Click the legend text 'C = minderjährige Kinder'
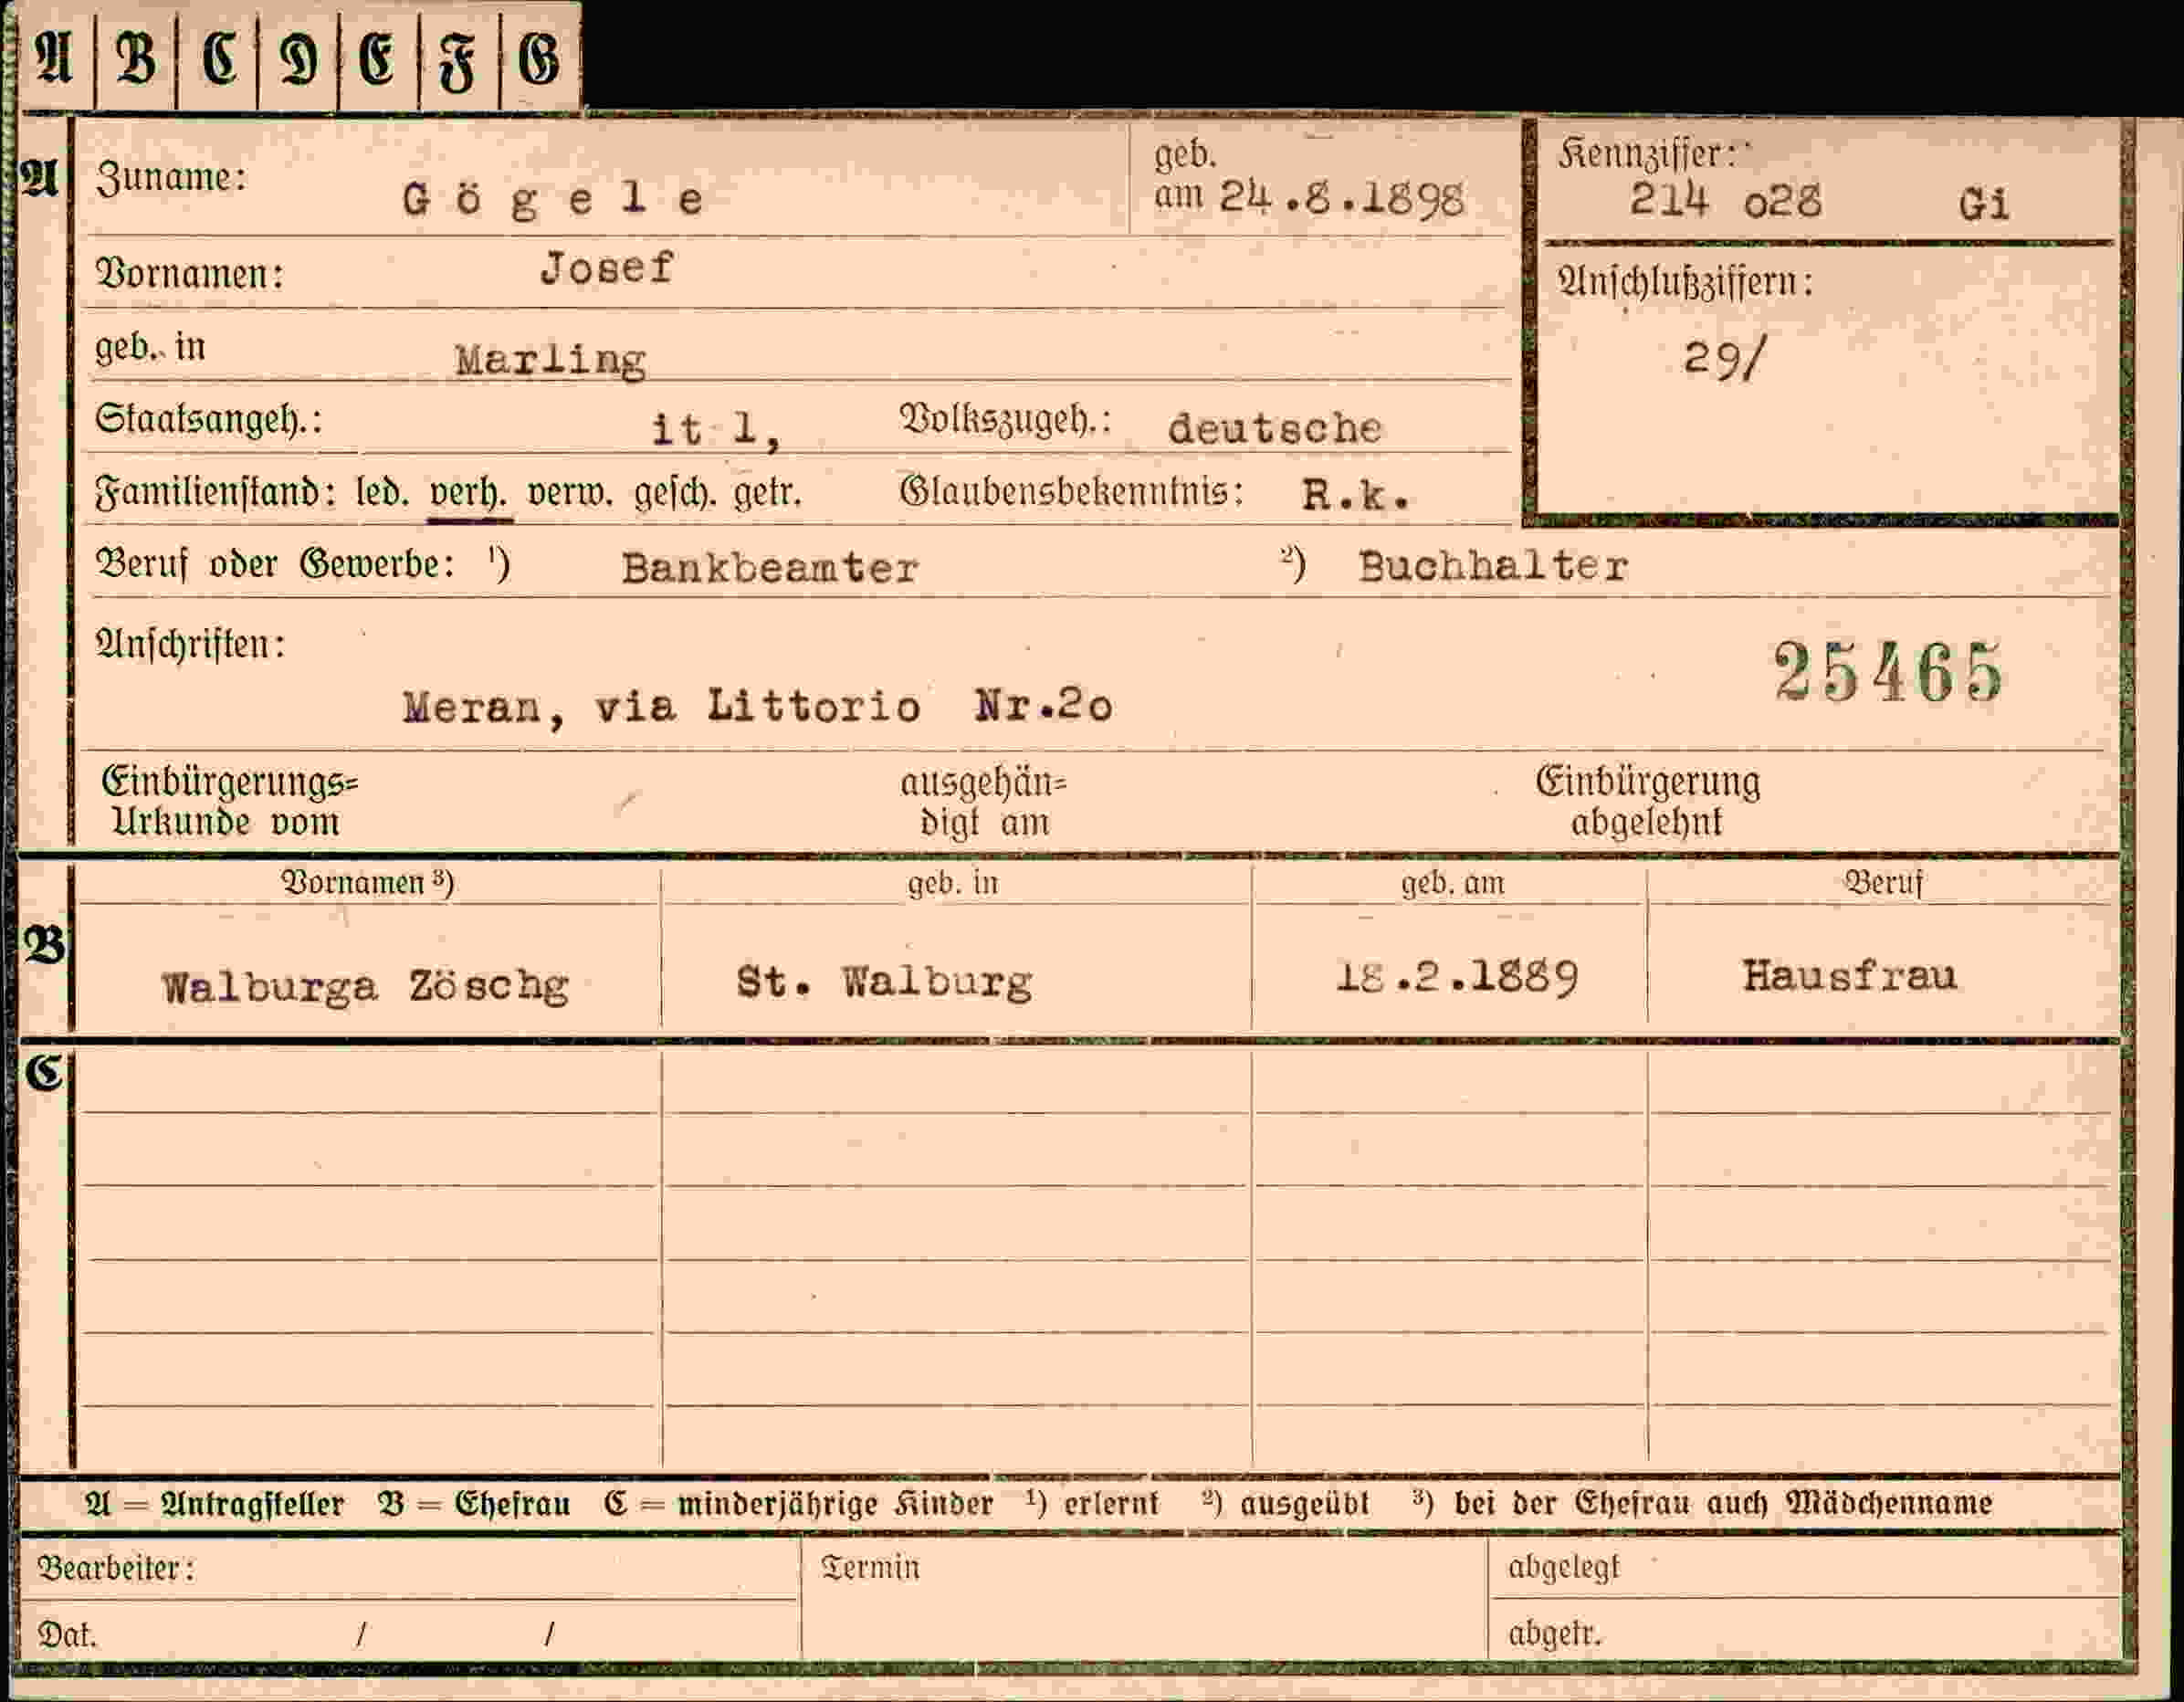The width and height of the screenshot is (2184, 1702). point(798,1504)
